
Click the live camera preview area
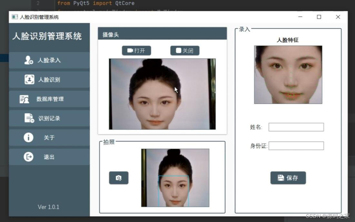coord(163,93)
